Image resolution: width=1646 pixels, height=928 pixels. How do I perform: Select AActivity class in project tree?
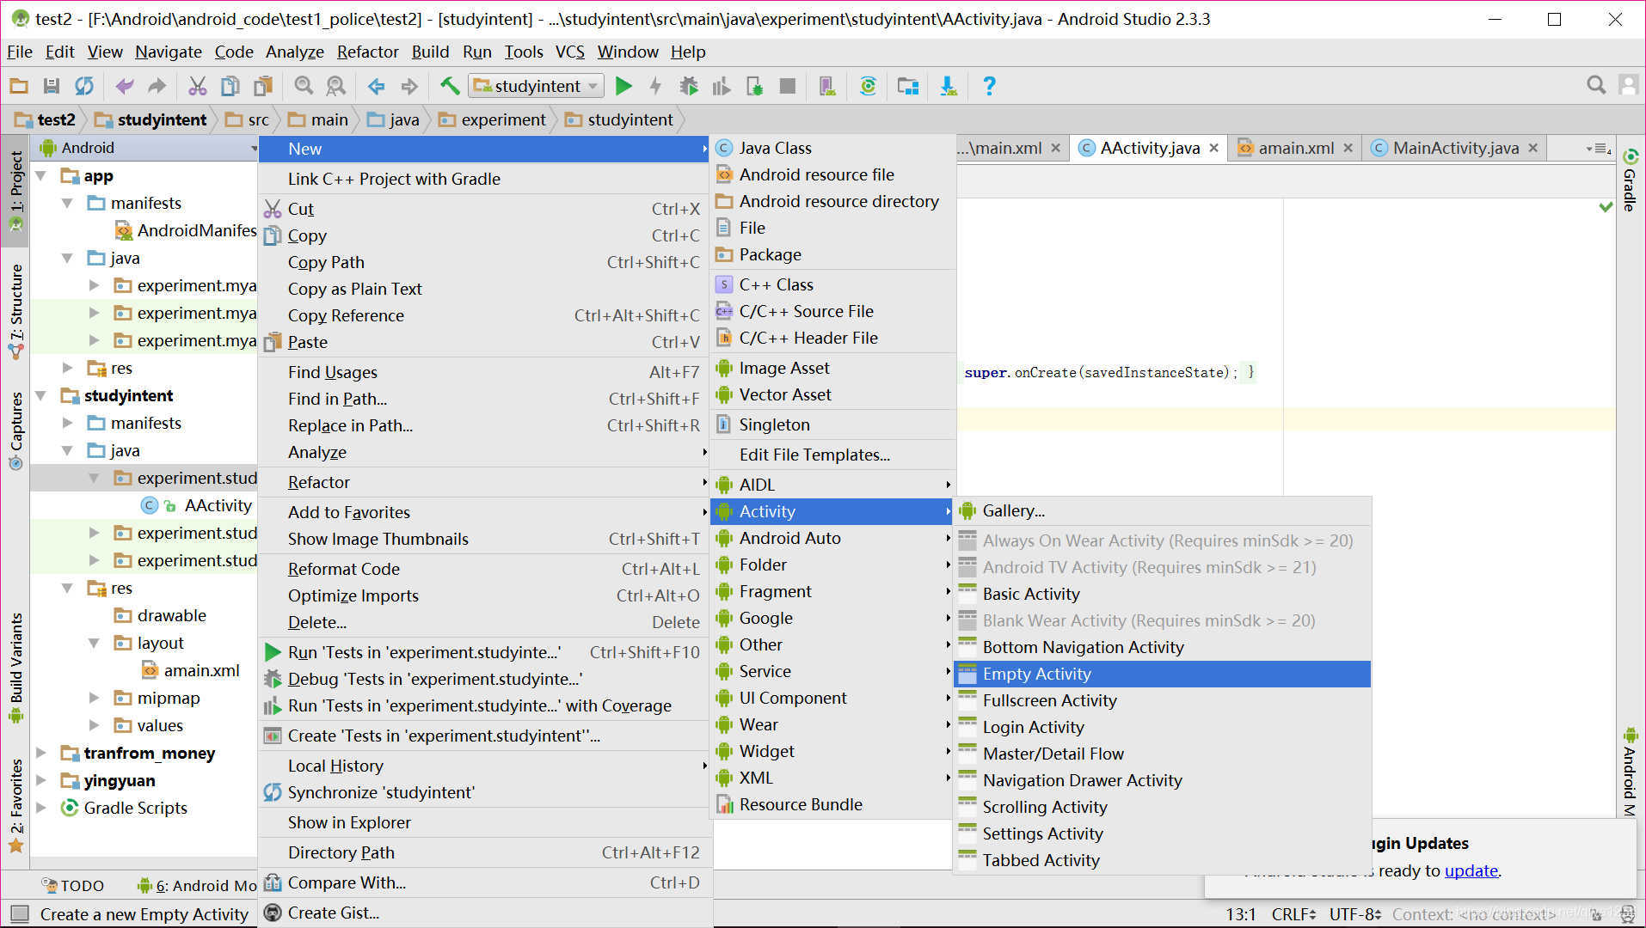tap(218, 506)
